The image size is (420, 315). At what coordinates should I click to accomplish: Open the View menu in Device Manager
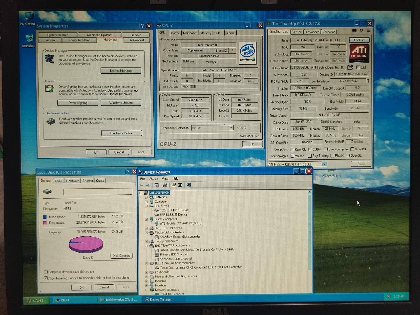(165, 178)
